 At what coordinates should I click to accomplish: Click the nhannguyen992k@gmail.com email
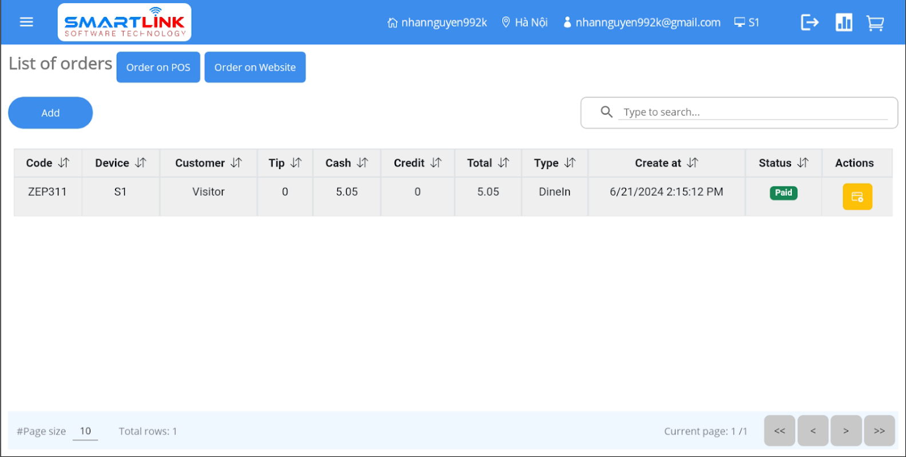click(x=648, y=22)
